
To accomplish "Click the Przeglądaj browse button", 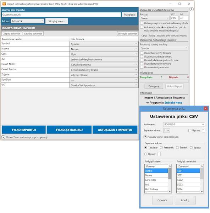I will click(x=129, y=15).
